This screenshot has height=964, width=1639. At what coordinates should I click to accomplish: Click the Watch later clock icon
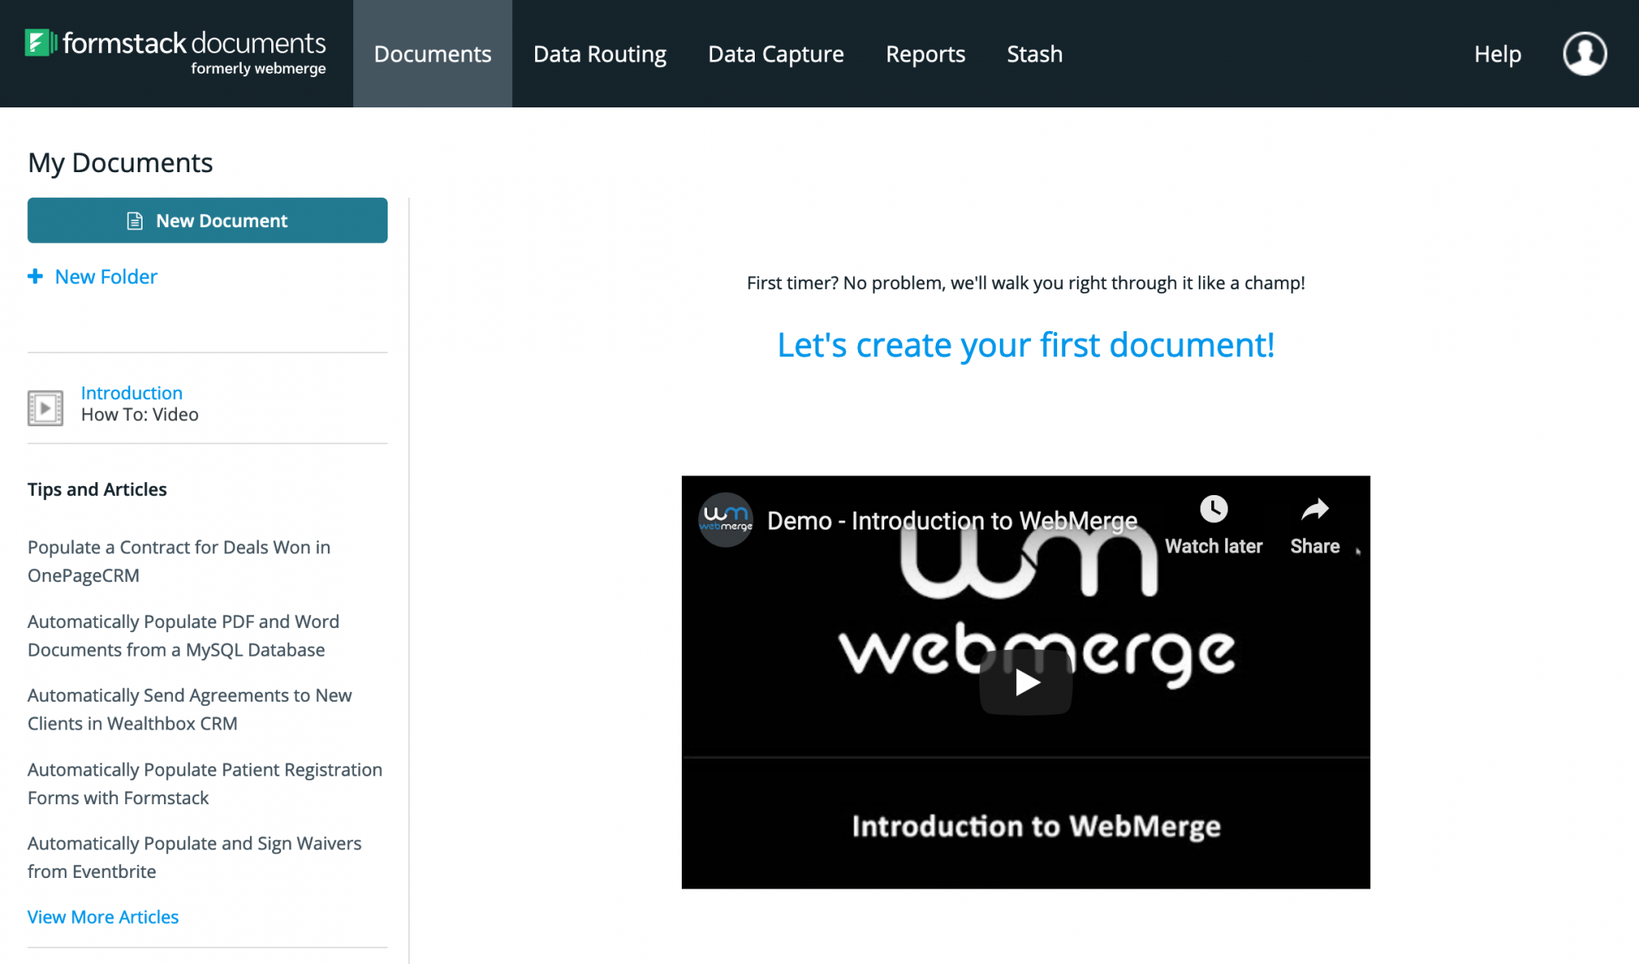(1213, 509)
